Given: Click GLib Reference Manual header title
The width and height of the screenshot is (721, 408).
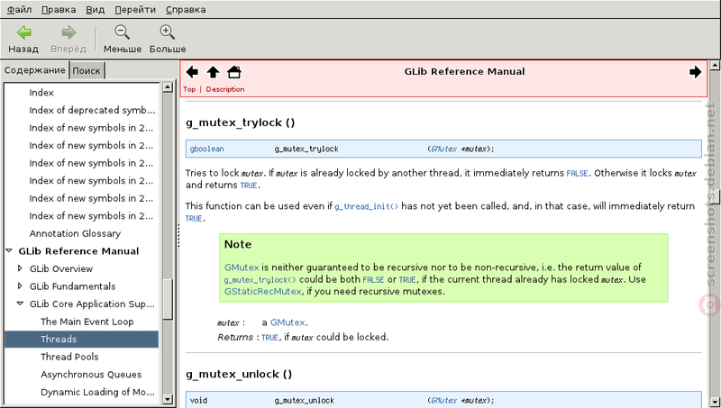Looking at the screenshot, I should (464, 72).
